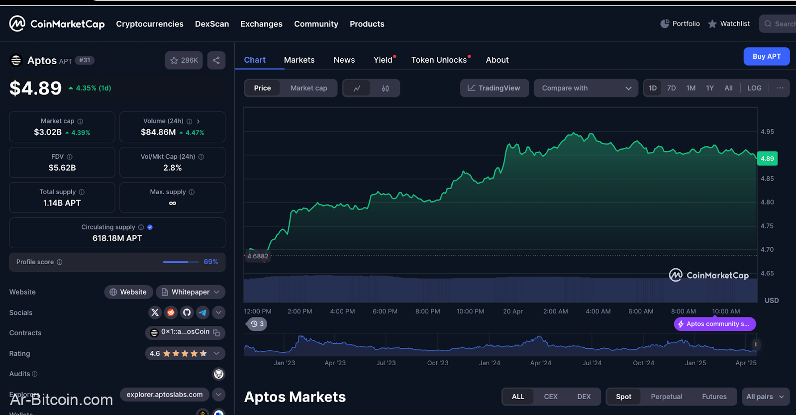Switch to the Token Unlocks tab

pyautogui.click(x=439, y=60)
